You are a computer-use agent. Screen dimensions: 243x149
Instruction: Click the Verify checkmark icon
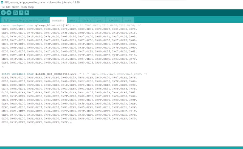click(3, 13)
